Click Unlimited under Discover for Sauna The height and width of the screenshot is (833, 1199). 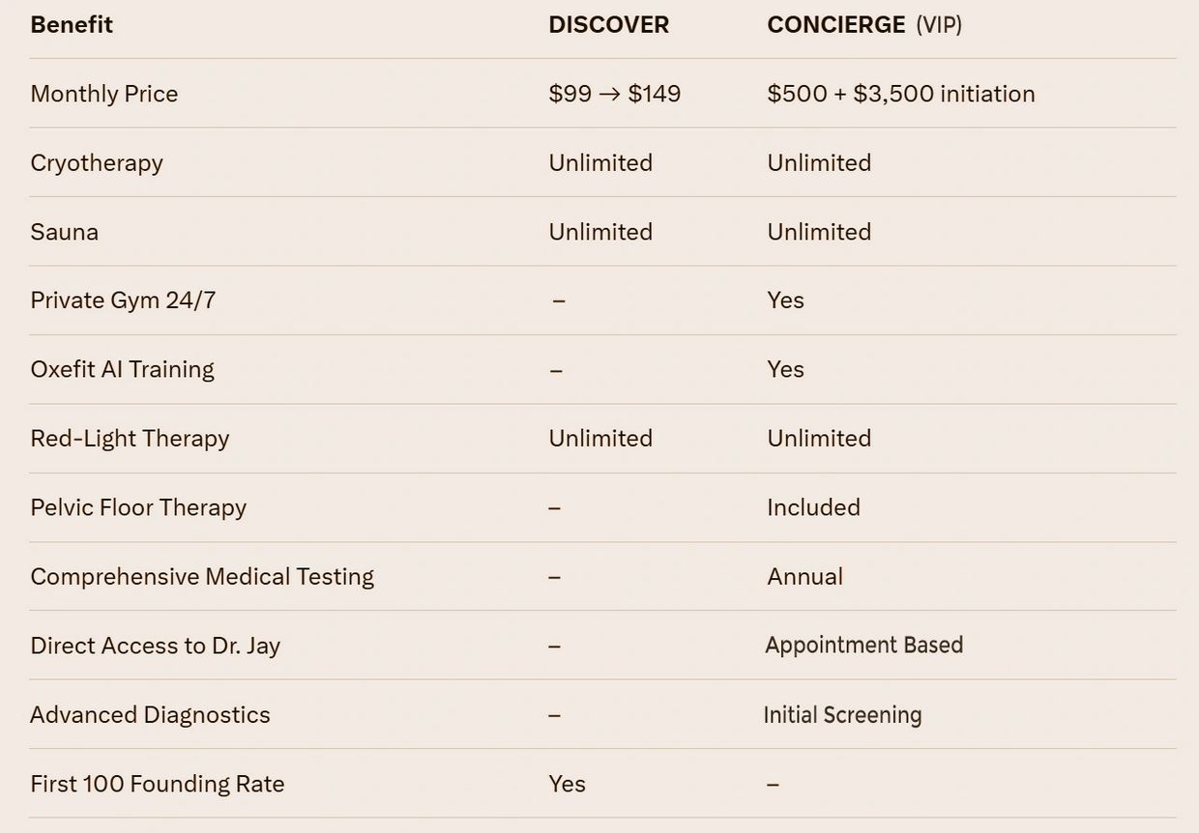[x=599, y=232]
